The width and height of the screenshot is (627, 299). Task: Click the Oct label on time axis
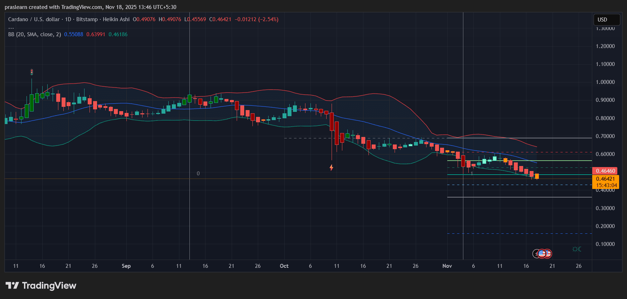[x=284, y=266]
